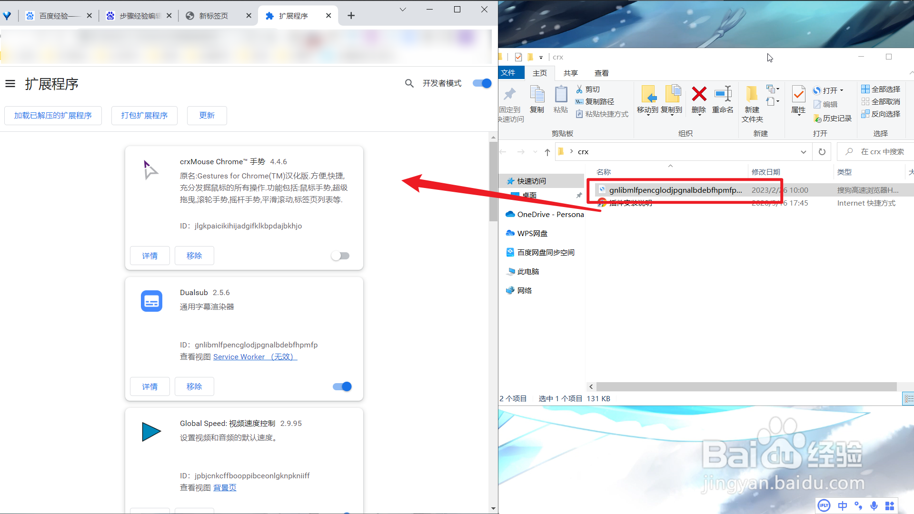Click 粘贴快捷方式 in the ribbon
This screenshot has height=514, width=914.
point(602,114)
